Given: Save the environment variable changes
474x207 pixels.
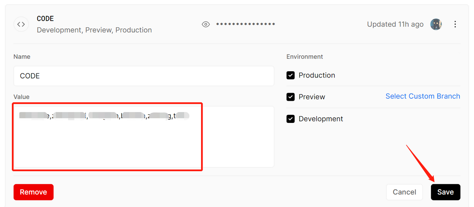Looking at the screenshot, I should [x=445, y=192].
